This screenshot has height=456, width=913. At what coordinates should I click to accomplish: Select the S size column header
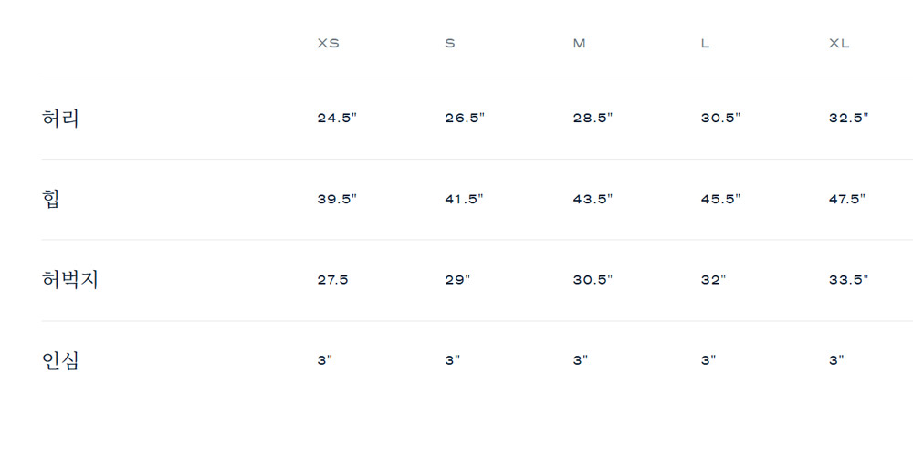[449, 44]
